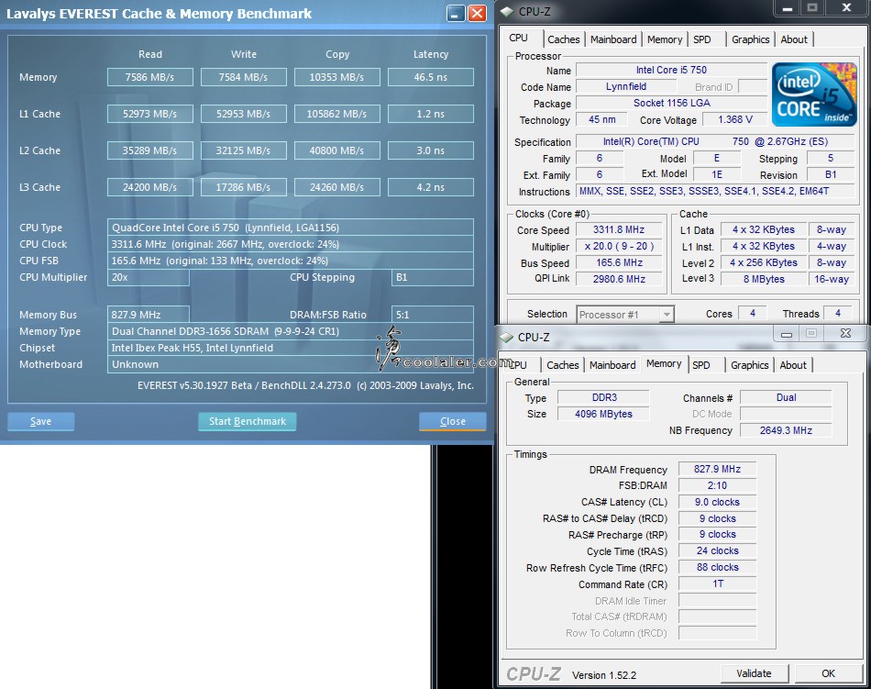Open the Processor #1 selection dropdown
The width and height of the screenshot is (871, 689).
pyautogui.click(x=667, y=315)
